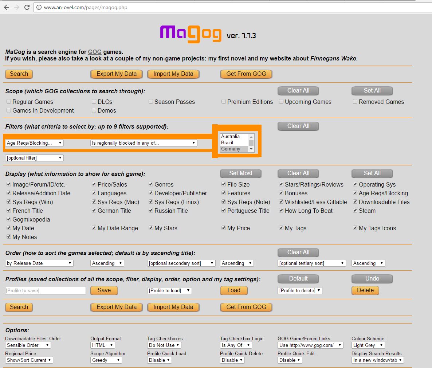
Task: Tick Games In Development checkbox
Action: (x=9, y=110)
